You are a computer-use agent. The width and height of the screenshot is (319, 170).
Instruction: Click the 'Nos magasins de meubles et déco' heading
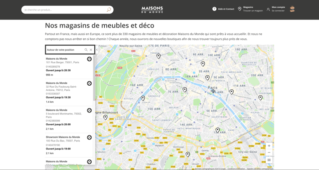pos(99,26)
